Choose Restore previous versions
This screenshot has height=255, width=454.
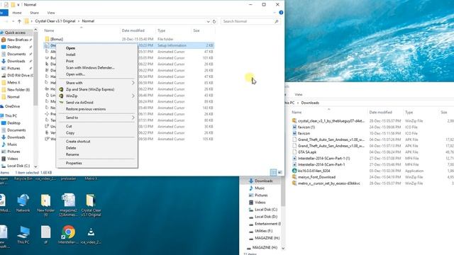[86, 109]
